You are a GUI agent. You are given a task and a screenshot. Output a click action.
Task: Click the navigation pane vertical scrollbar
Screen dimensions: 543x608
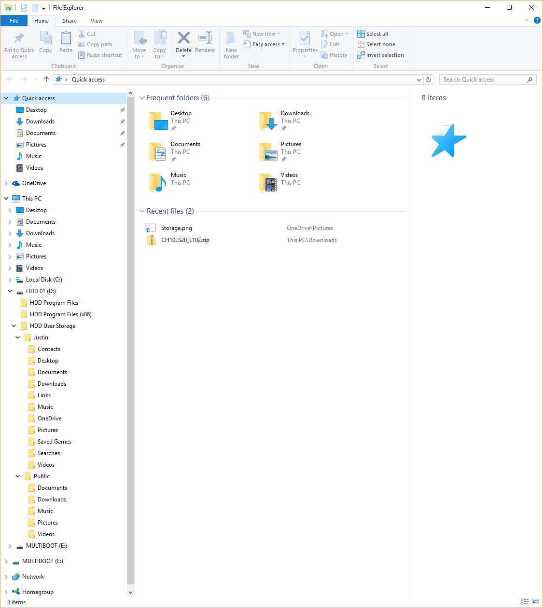point(130,338)
